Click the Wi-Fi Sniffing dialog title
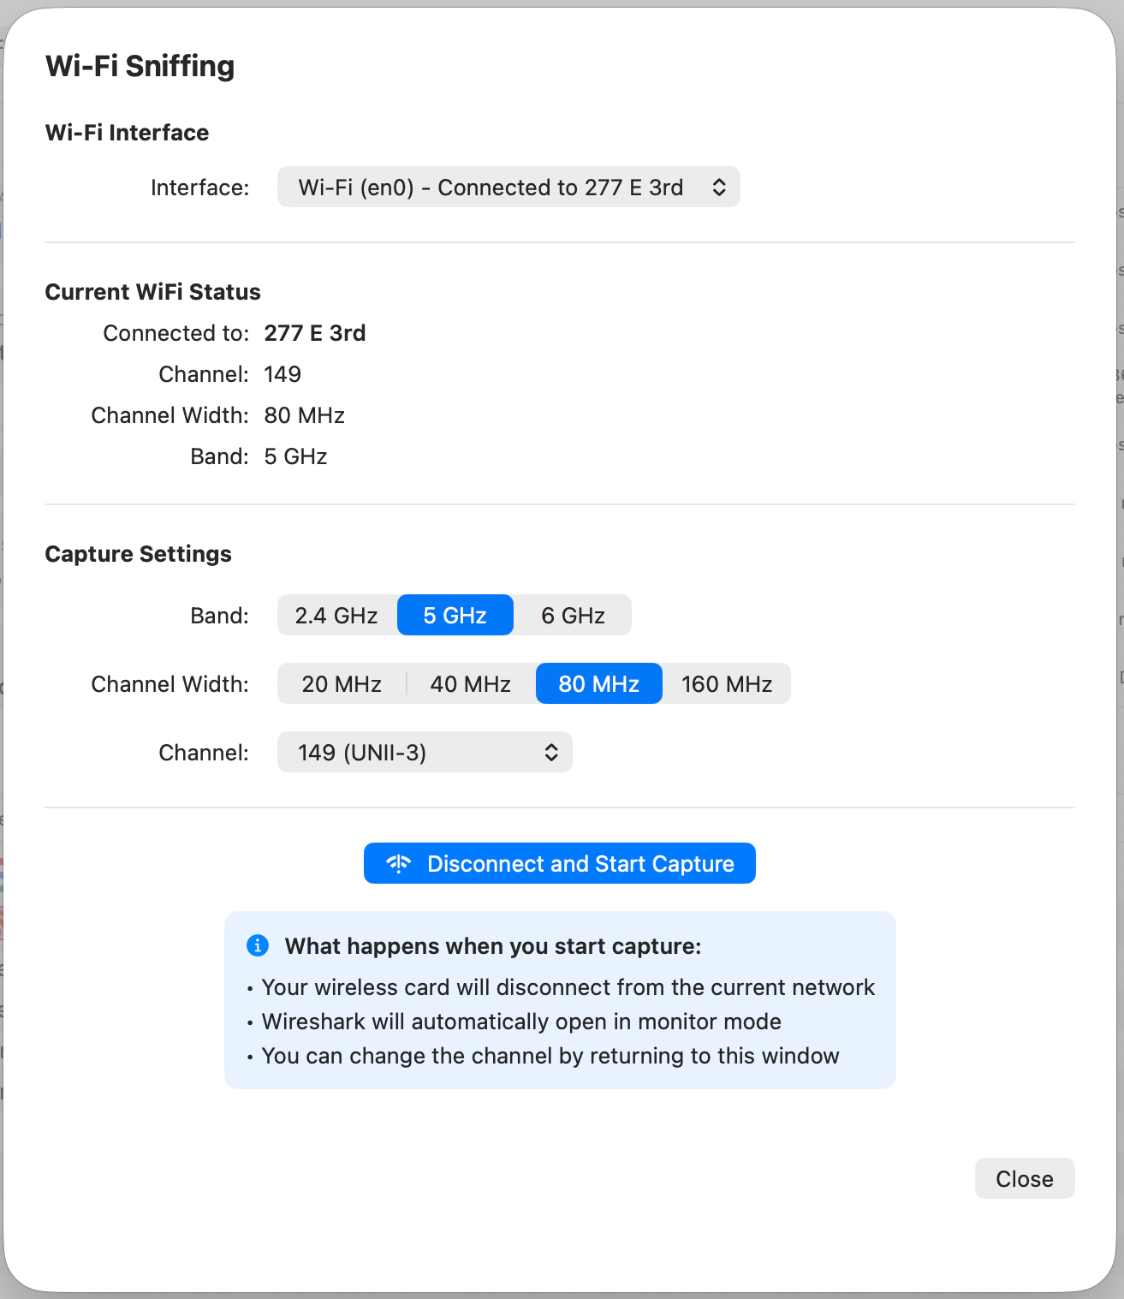 (140, 65)
